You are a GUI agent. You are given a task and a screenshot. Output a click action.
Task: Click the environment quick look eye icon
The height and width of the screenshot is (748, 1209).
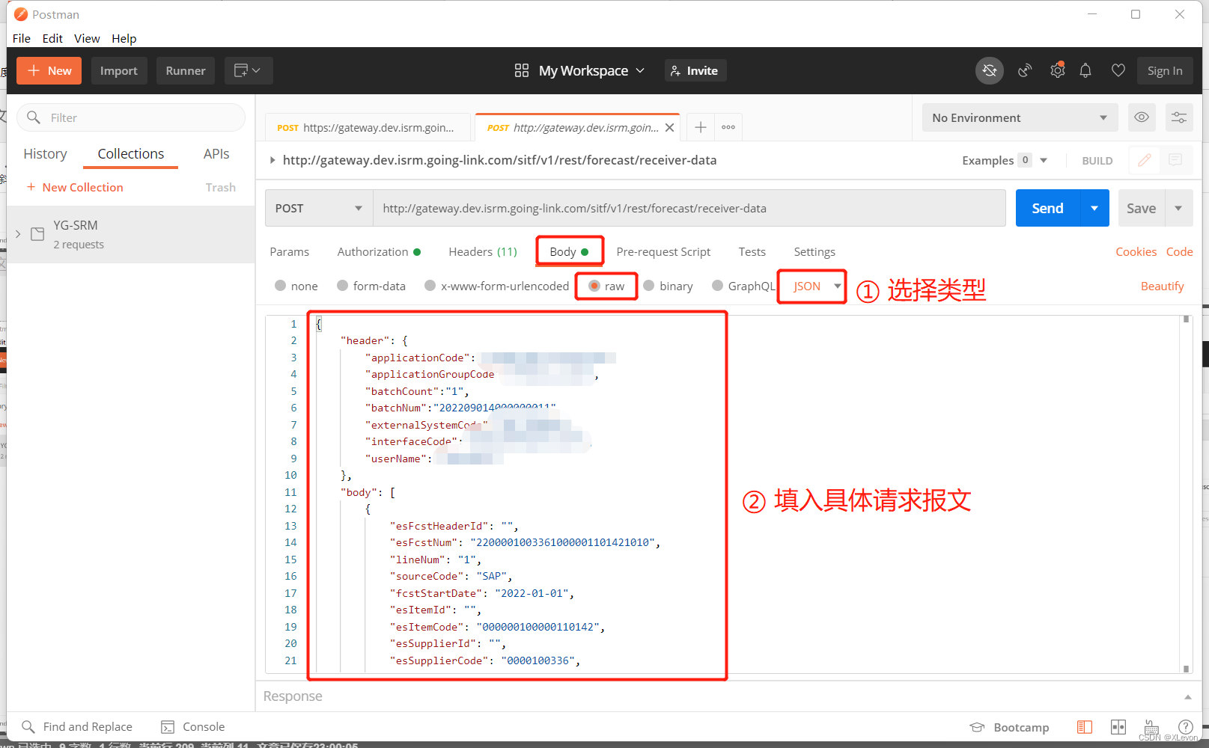point(1142,117)
